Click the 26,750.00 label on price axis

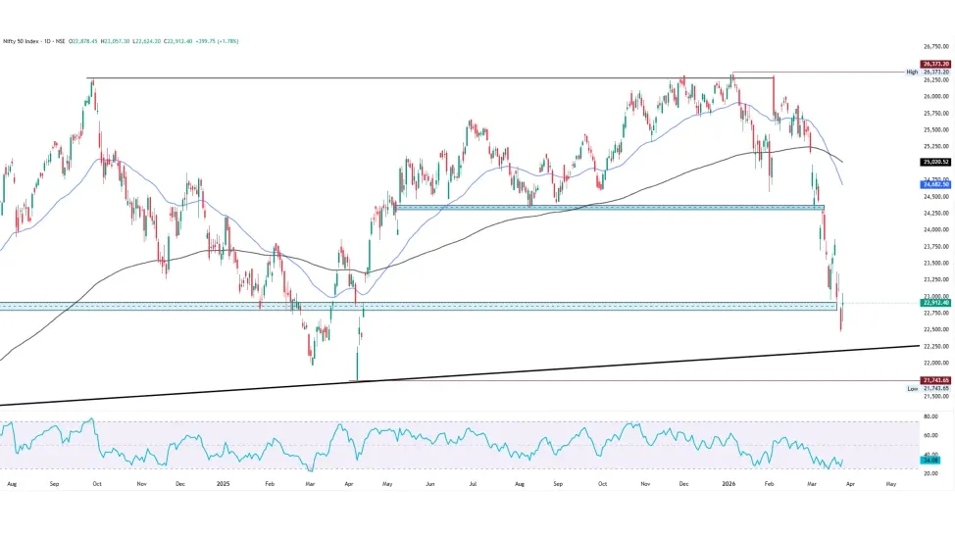pyautogui.click(x=935, y=46)
